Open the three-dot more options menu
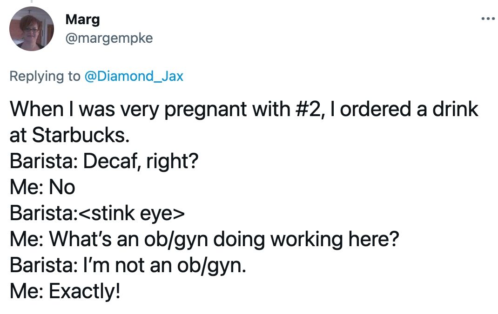The image size is (498, 314). point(488,19)
